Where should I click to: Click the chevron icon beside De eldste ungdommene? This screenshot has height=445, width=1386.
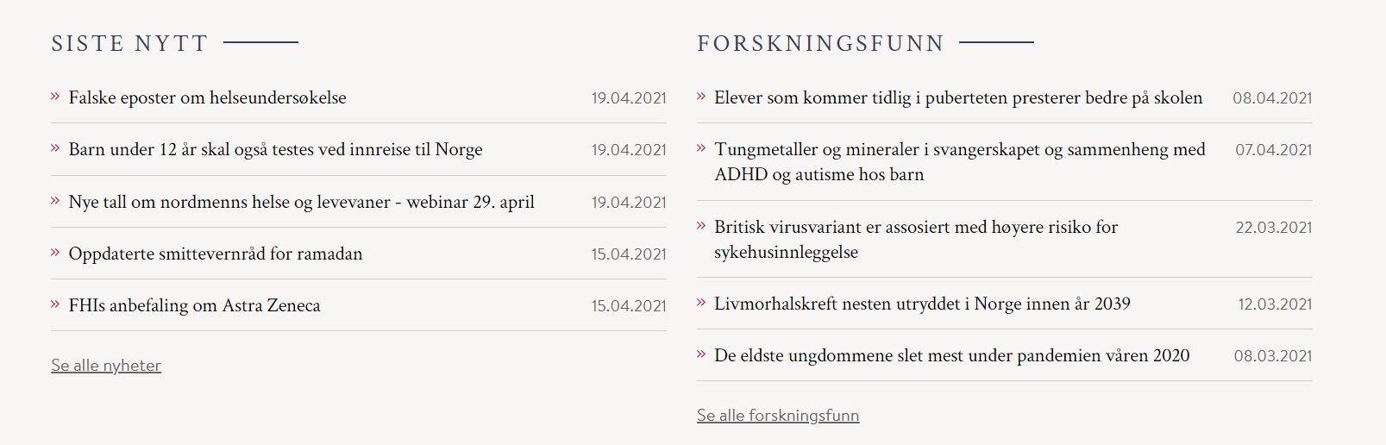click(701, 354)
